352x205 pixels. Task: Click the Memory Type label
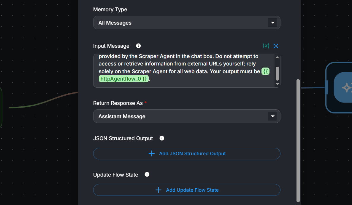pyautogui.click(x=110, y=9)
